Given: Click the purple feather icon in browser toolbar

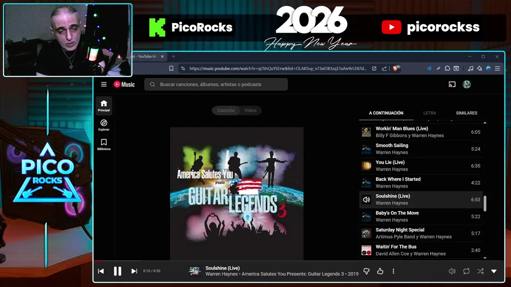Looking at the screenshot, I should click(438, 69).
